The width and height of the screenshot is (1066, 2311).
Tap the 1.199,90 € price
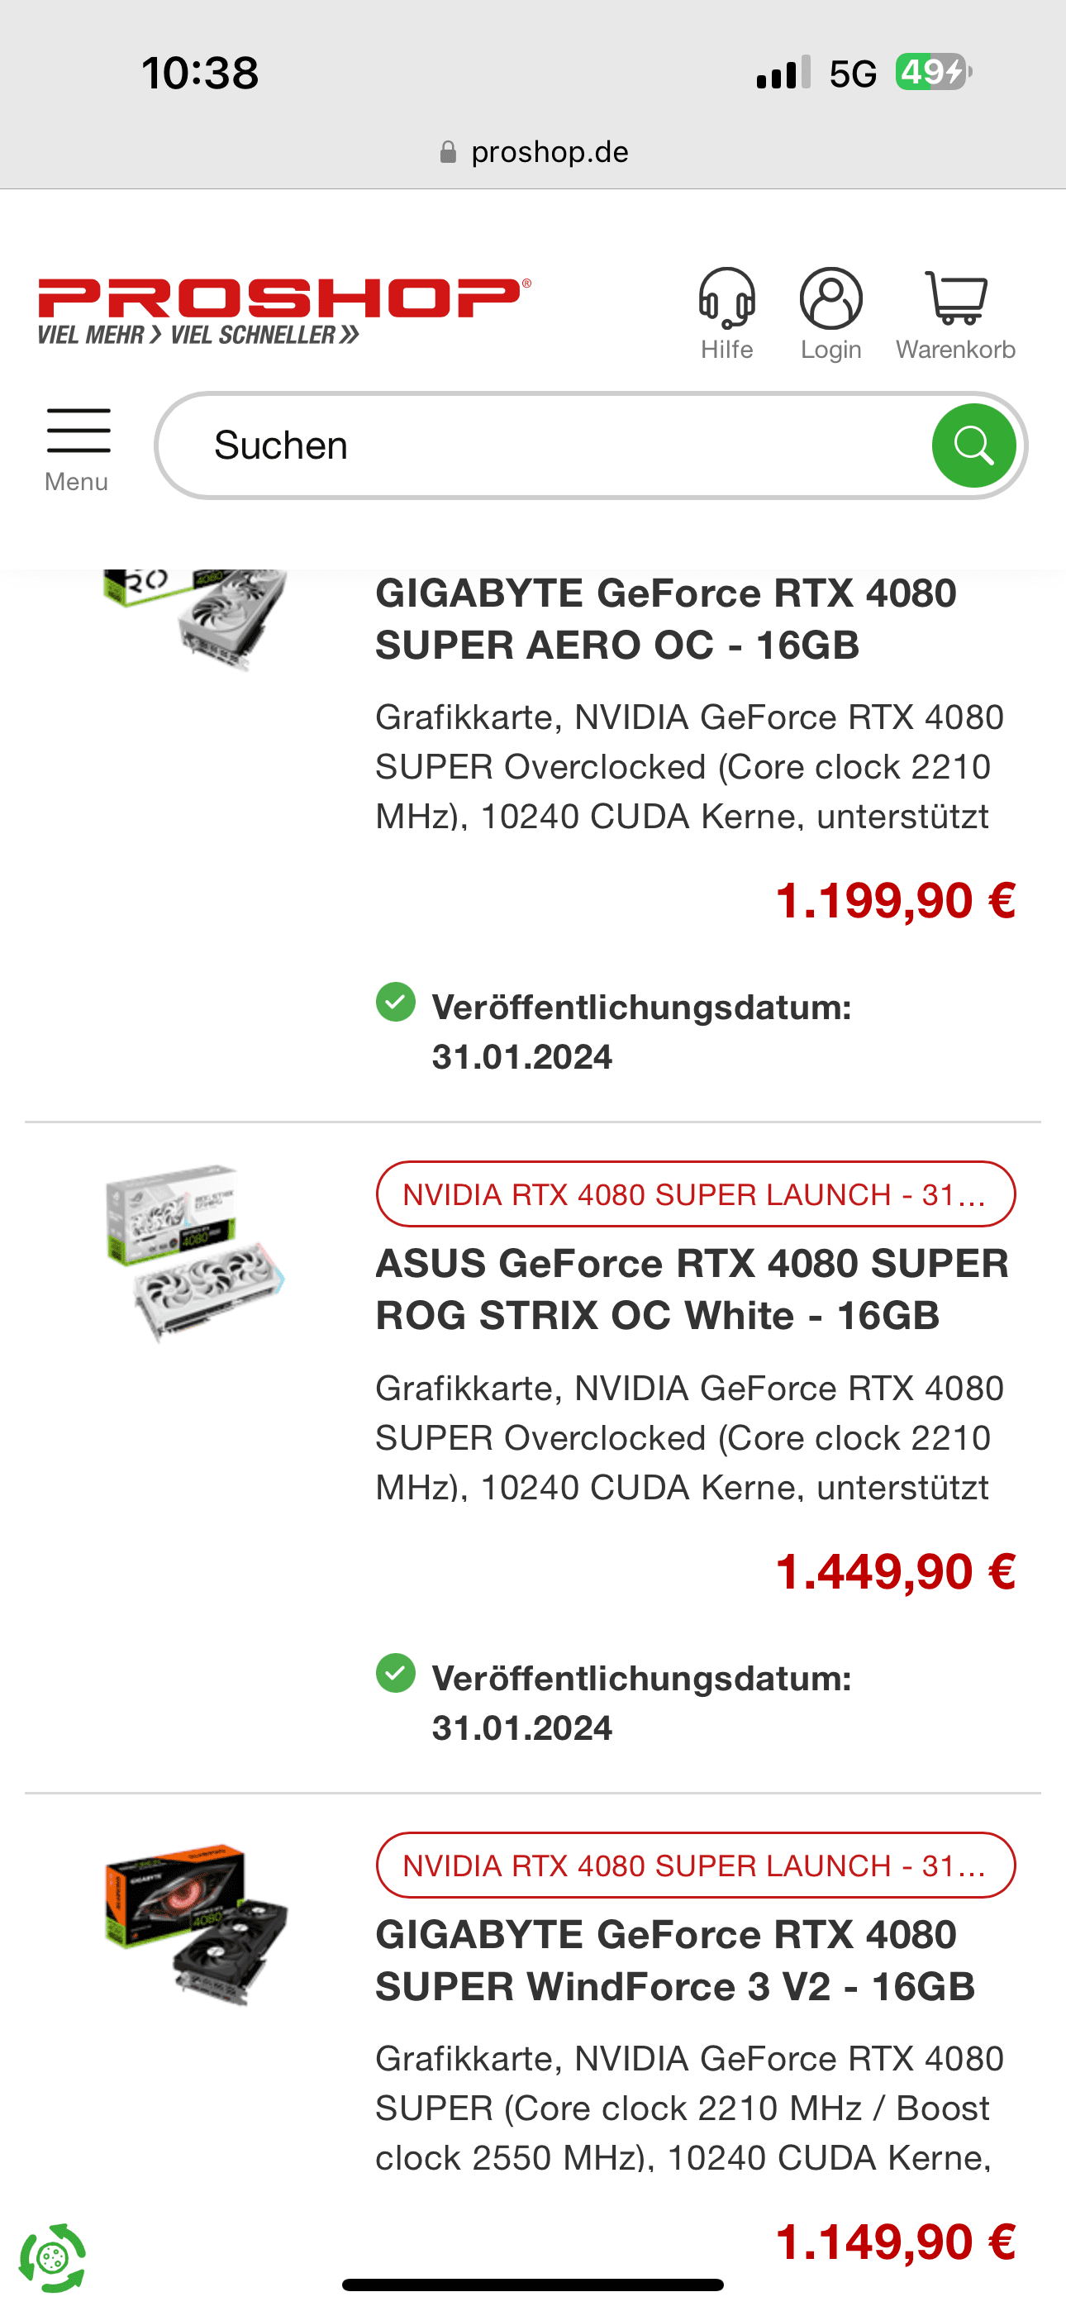coord(895,901)
